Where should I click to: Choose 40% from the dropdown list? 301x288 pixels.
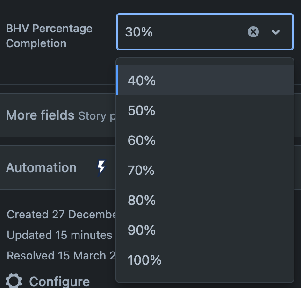coord(142,80)
